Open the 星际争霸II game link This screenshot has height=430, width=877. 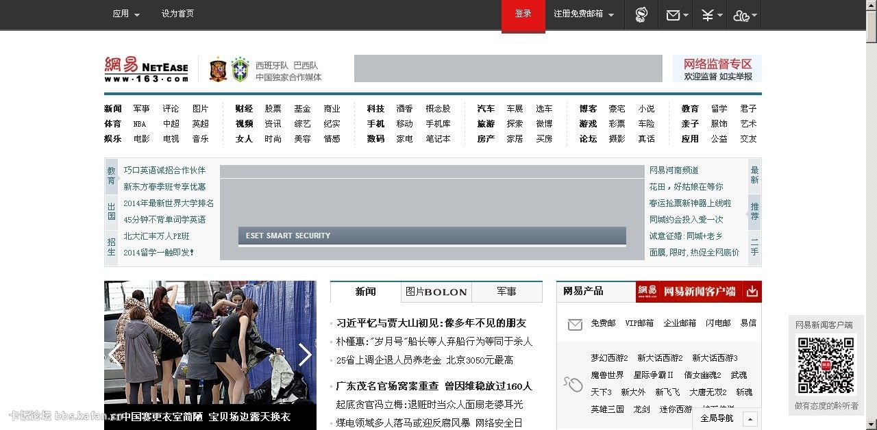tap(654, 375)
